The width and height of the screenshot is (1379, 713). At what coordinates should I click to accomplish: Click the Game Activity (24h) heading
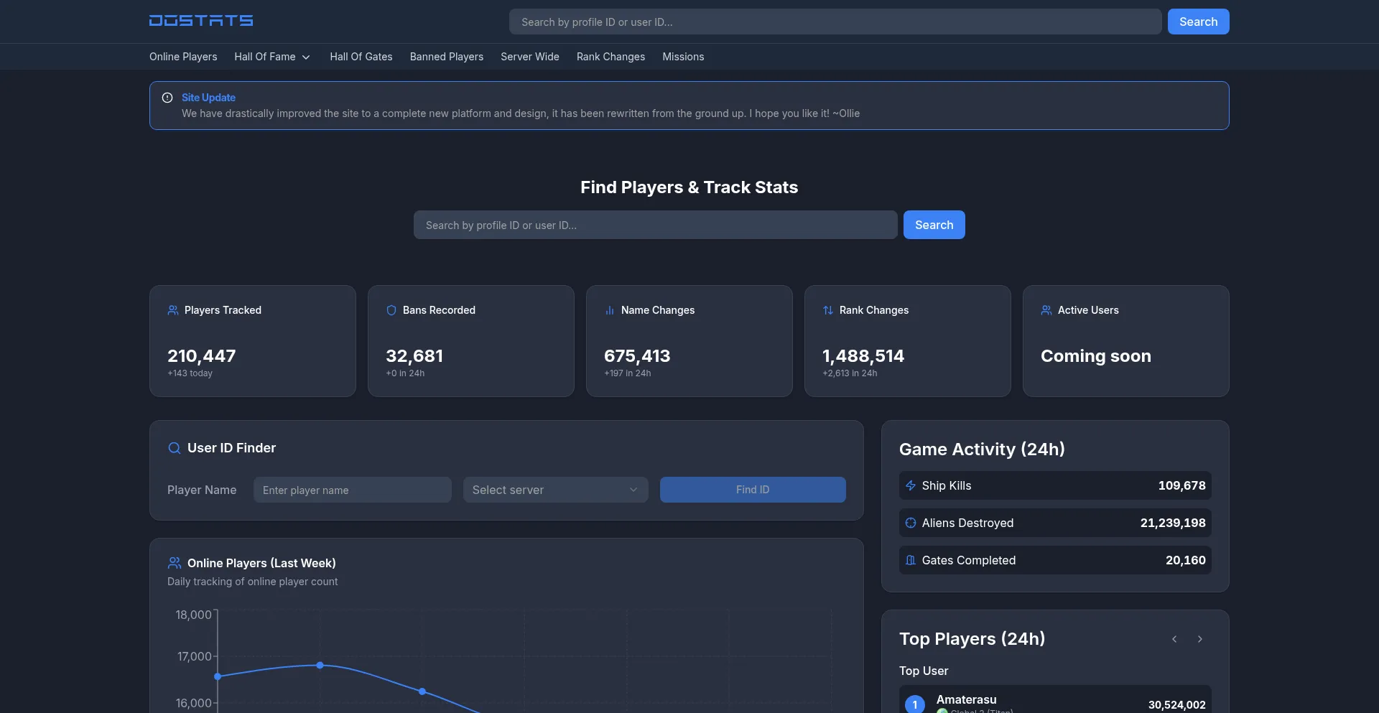[982, 449]
